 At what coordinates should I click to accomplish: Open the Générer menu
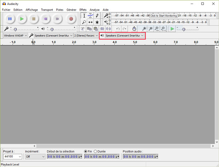tap(71, 10)
